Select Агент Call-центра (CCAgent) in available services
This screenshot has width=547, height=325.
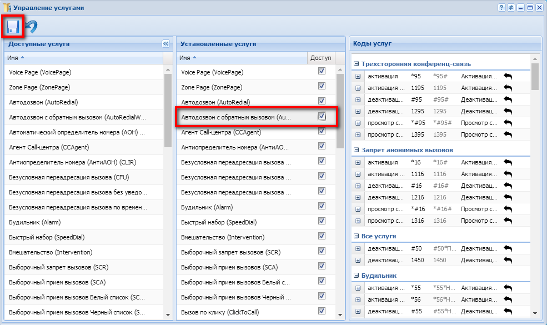[49, 147]
